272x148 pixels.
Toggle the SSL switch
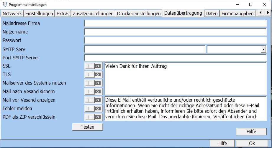pyautogui.click(x=93, y=66)
